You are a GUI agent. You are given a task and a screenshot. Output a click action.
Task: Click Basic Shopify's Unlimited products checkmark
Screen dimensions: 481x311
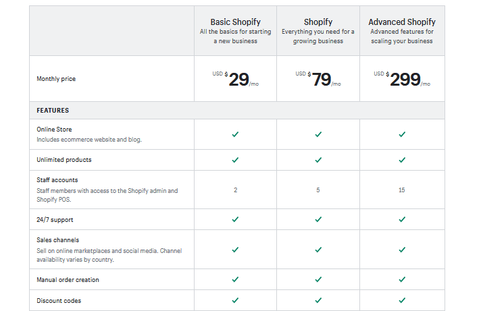click(x=235, y=160)
